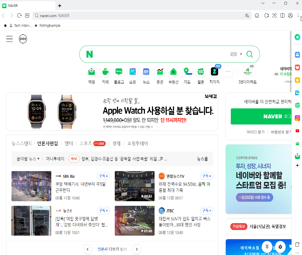Subscribe to SBS Biz with 구독 button
Screen dimensions: 302x255
(x=103, y=176)
